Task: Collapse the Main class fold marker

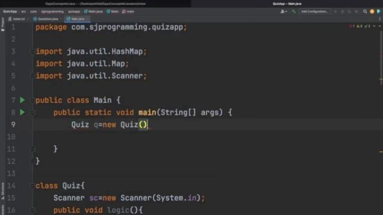Action: click(x=32, y=100)
